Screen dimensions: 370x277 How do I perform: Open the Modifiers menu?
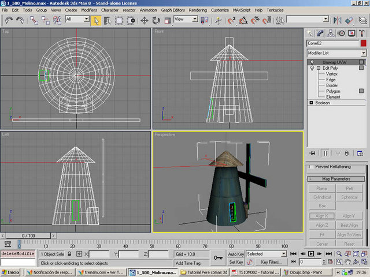click(x=89, y=10)
